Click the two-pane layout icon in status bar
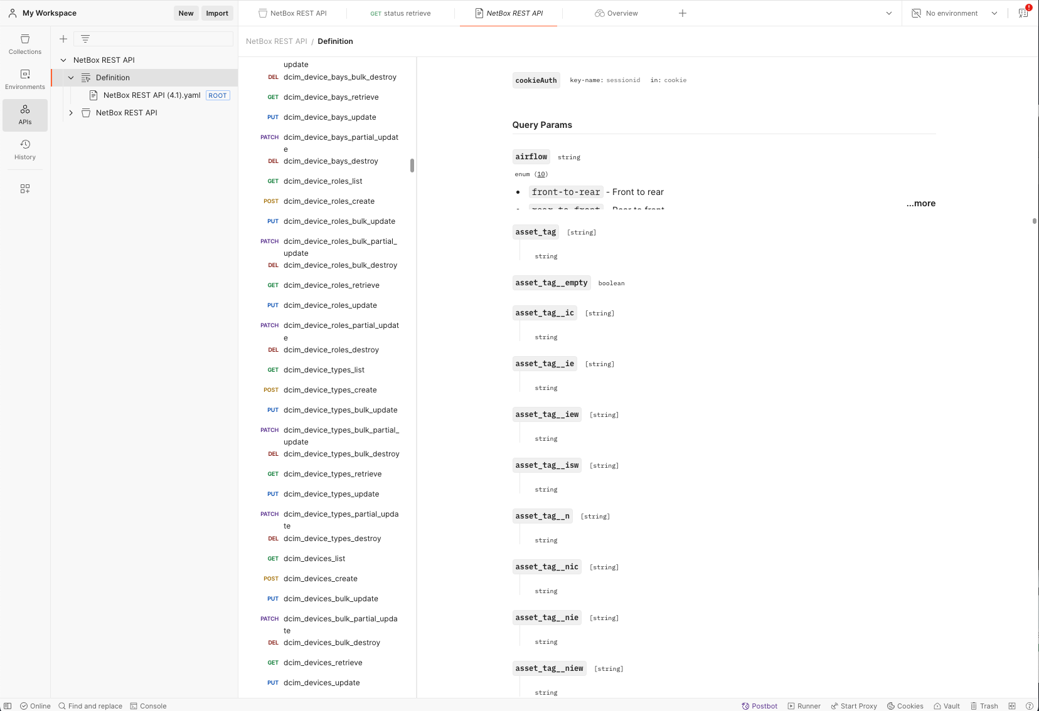Viewport: 1039px width, 711px height. click(1012, 706)
